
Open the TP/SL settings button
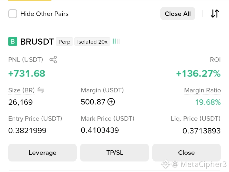[114, 153]
